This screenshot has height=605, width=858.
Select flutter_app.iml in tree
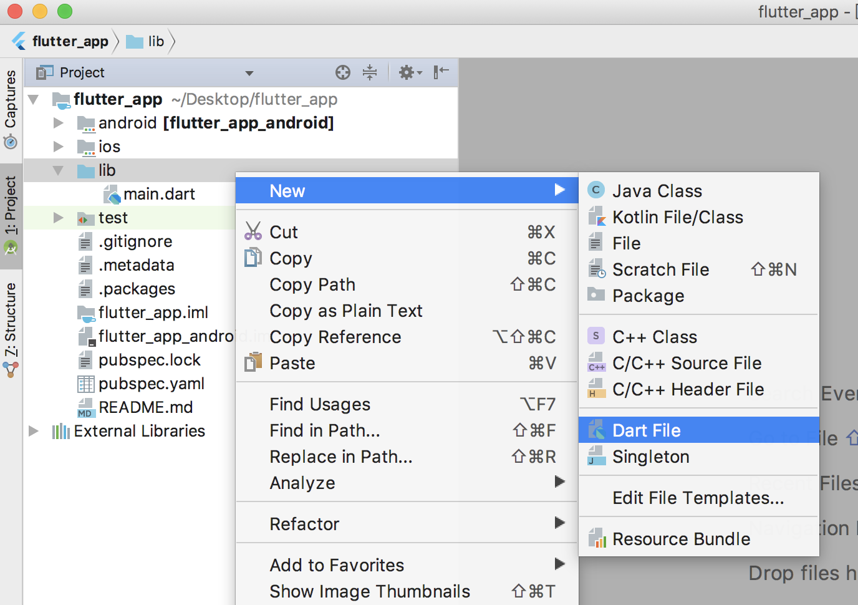[153, 312]
